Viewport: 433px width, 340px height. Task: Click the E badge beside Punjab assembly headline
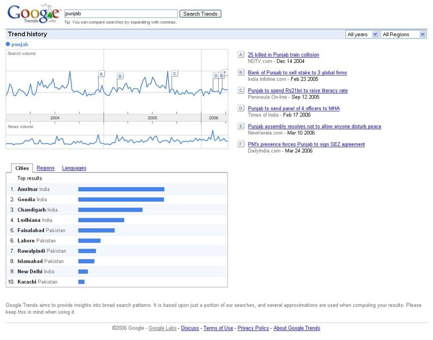point(241,126)
